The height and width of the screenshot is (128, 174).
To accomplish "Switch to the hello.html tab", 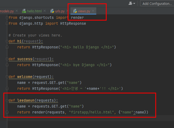I will click(34, 11).
